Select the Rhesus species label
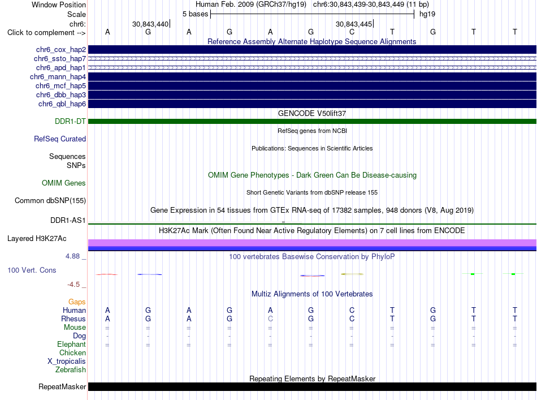Image resolution: width=537 pixels, height=400 pixels. [73, 319]
